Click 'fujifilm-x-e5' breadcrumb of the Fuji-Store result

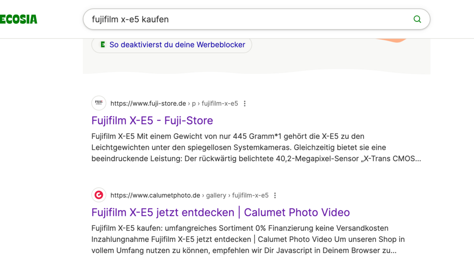coord(220,103)
